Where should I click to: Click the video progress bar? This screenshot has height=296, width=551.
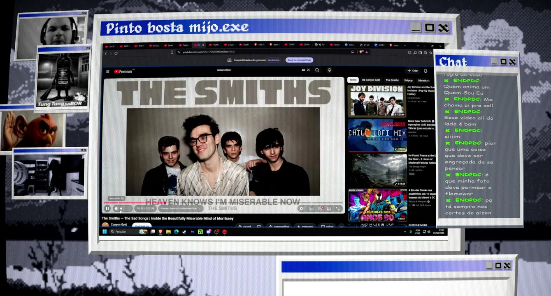tap(223, 203)
